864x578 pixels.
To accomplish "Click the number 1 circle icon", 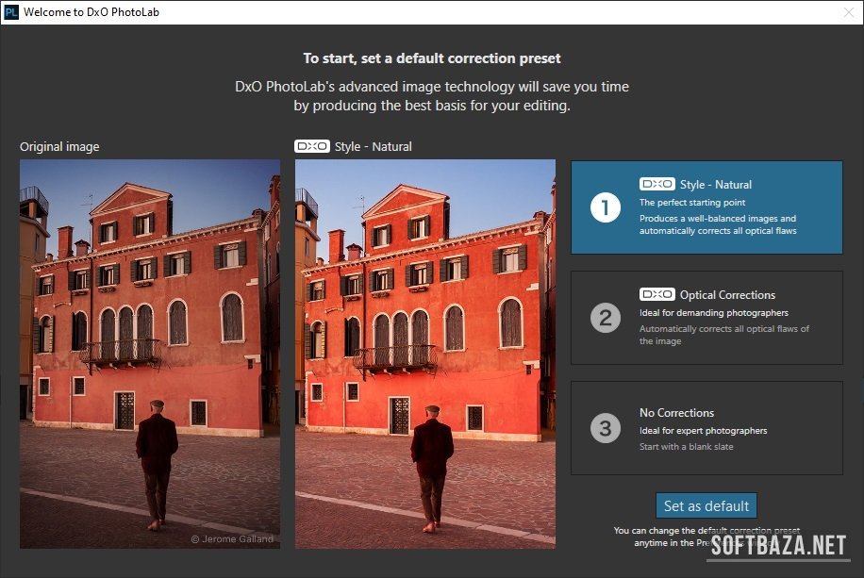I will [x=605, y=207].
